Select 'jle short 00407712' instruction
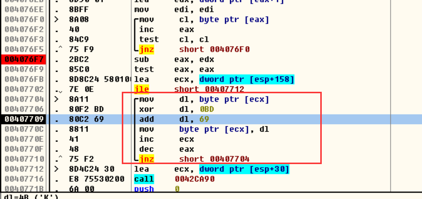 point(190,89)
